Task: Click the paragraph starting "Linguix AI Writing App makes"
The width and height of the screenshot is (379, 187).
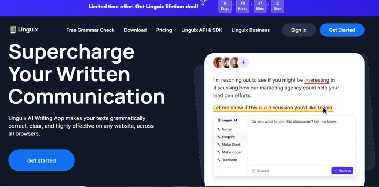Action: (81, 126)
